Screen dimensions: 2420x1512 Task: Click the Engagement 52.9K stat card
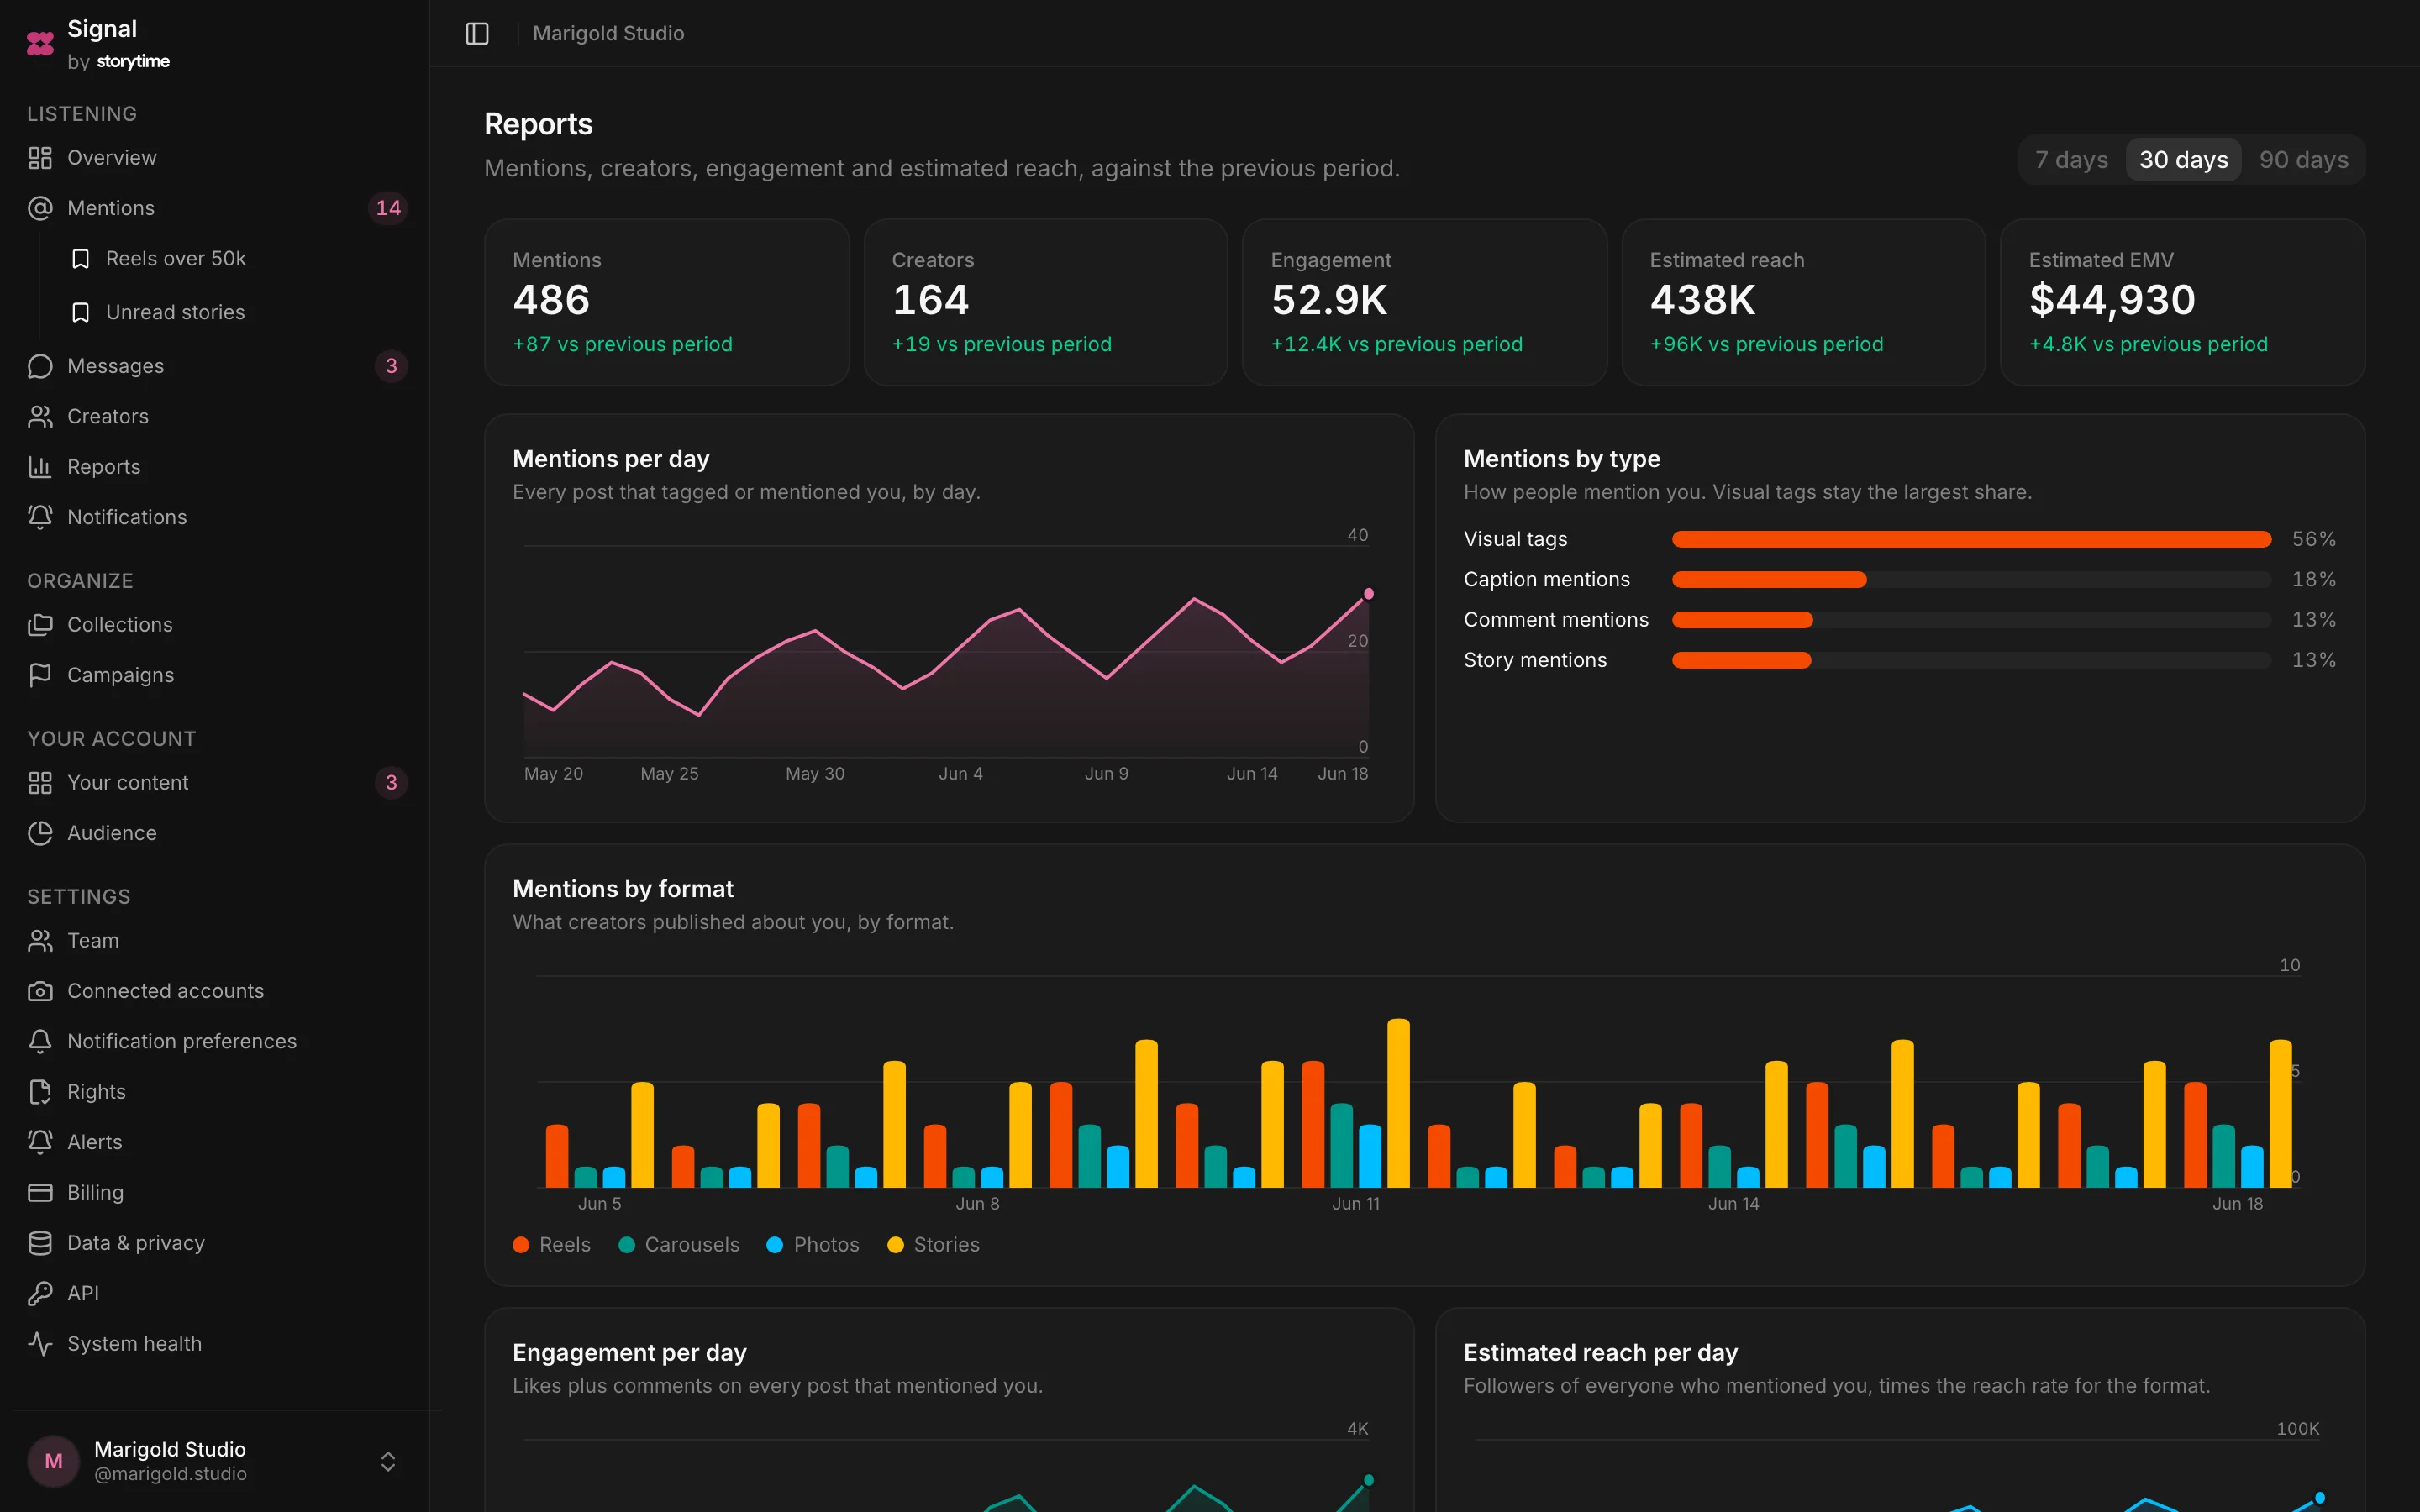1424,302
